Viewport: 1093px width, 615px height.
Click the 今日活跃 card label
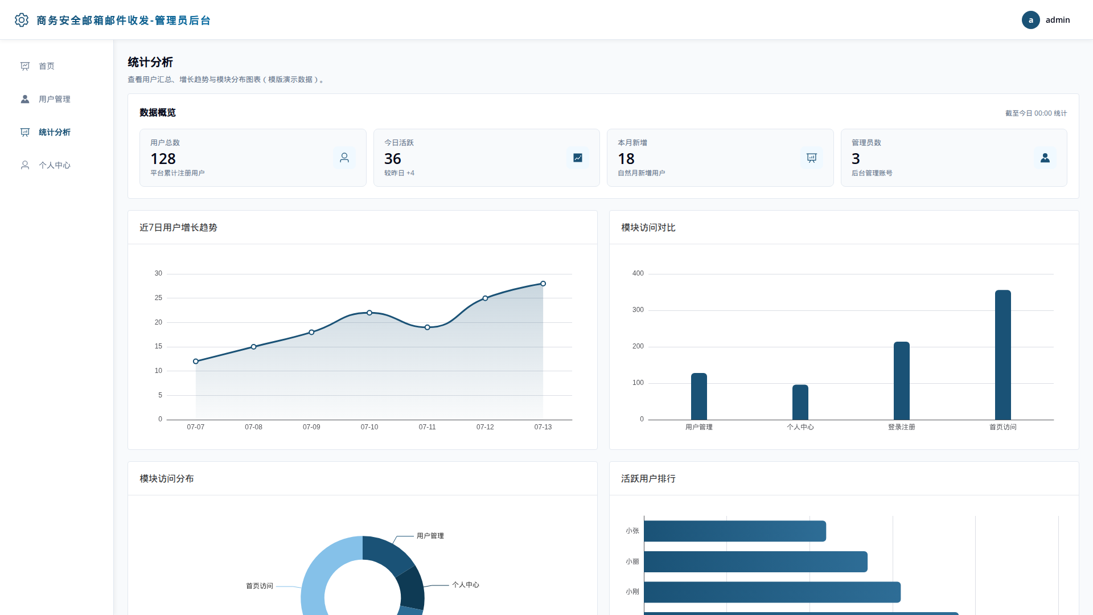399,143
